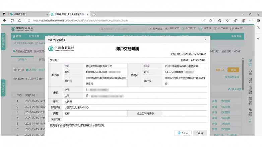The height and width of the screenshot is (147, 262).
Task: Click the read aloud icon in address bar
Action: (204, 20)
